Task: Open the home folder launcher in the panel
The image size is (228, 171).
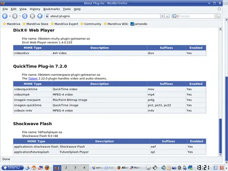Action: (x=34, y=168)
